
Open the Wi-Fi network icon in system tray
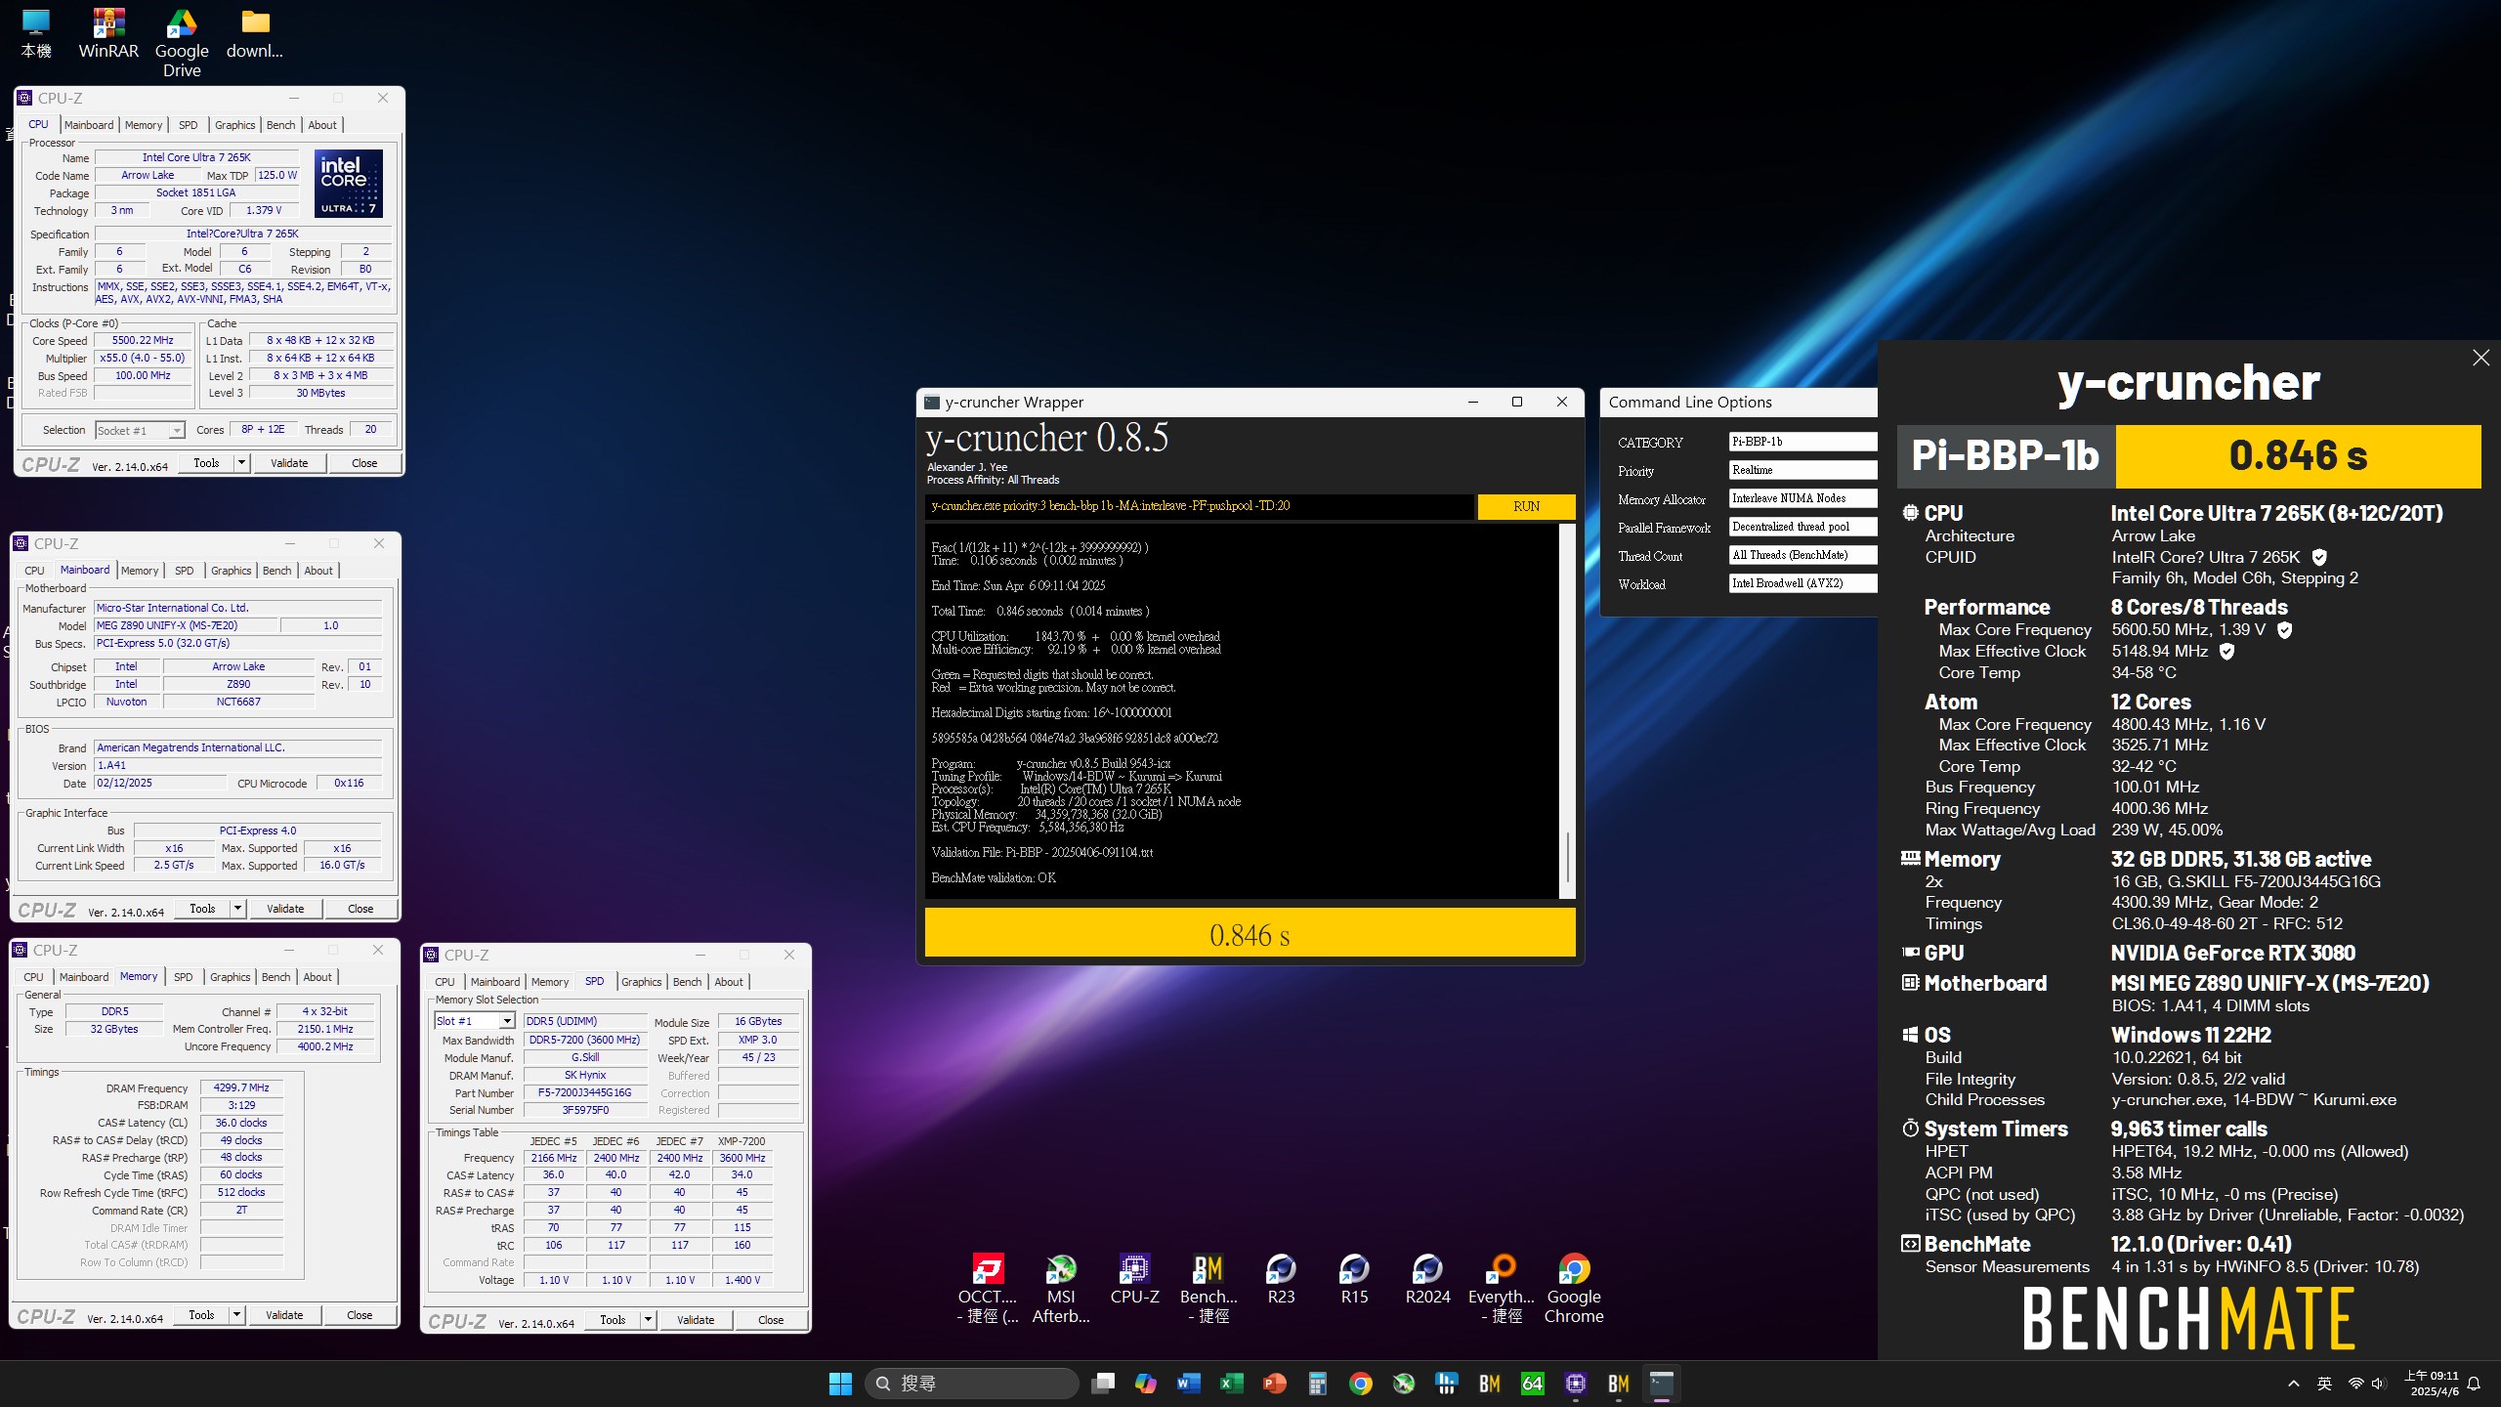[x=2355, y=1384]
